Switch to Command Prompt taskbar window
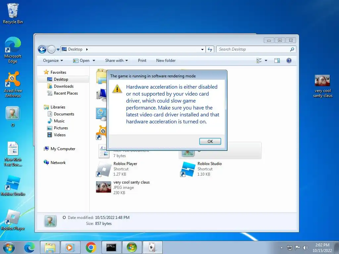The height and width of the screenshot is (254, 339). tap(111, 247)
